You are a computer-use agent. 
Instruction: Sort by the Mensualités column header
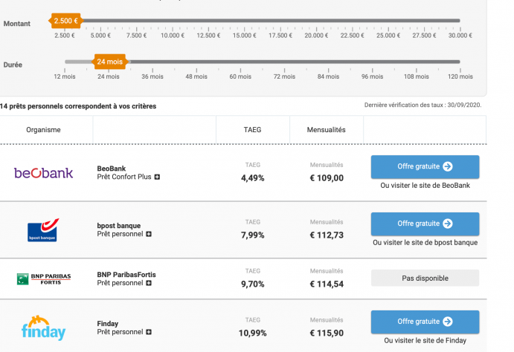(x=326, y=130)
